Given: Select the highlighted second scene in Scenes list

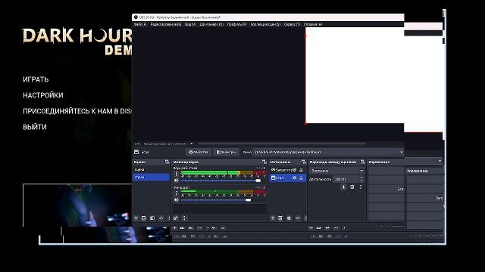Looking at the screenshot, I should click(152, 177).
